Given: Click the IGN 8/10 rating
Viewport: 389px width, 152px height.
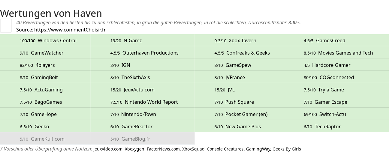Looking at the screenshot, I should coord(120,65).
